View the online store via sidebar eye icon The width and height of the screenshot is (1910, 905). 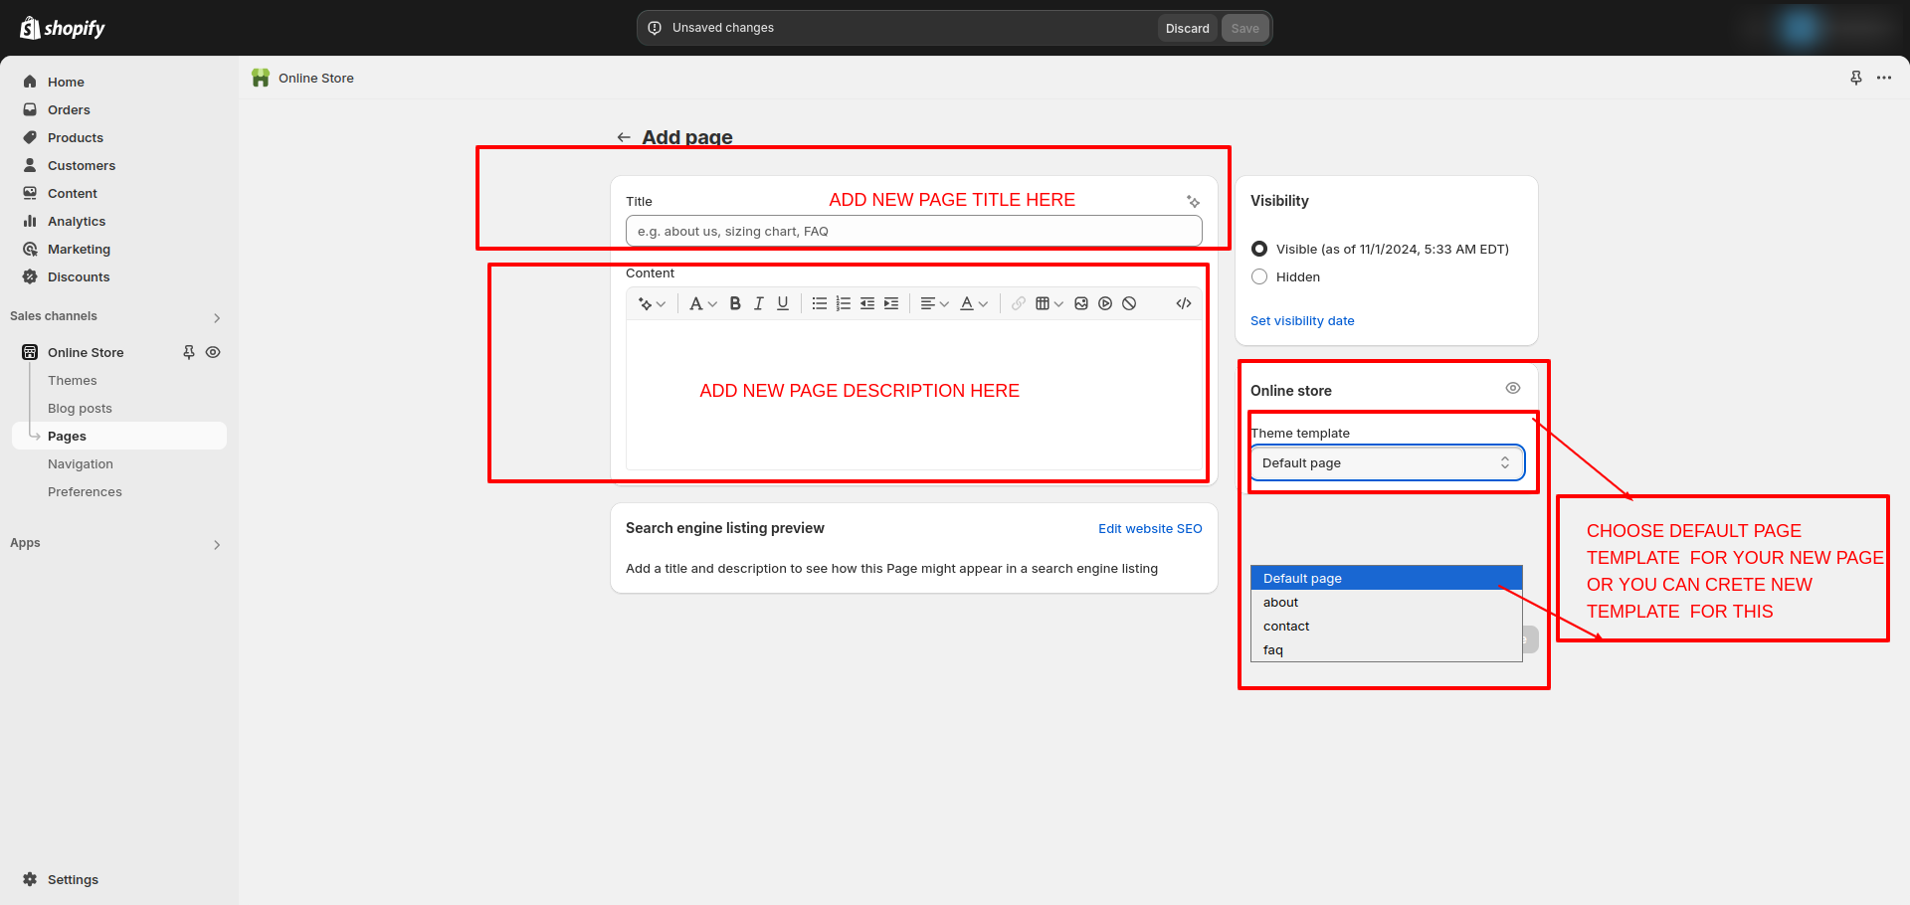click(213, 352)
